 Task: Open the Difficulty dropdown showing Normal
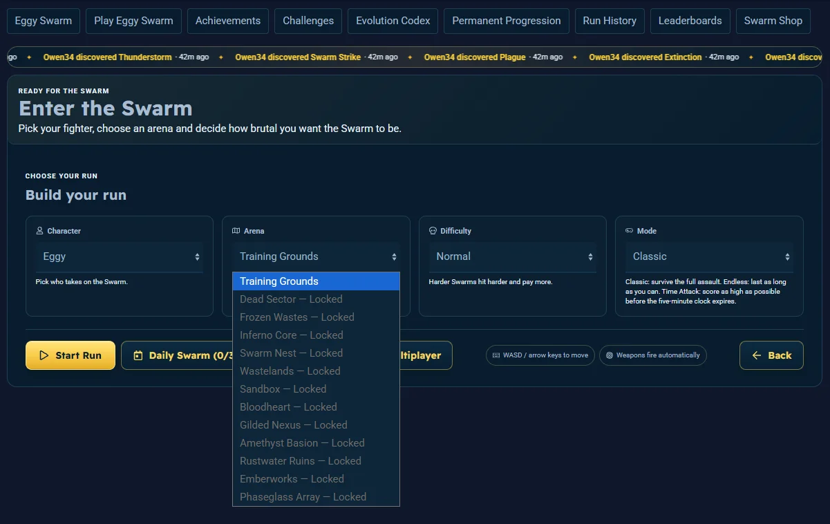(x=512, y=256)
